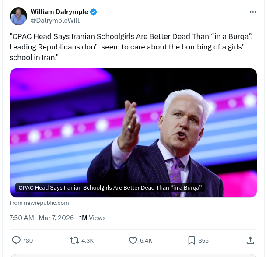Open the three-dot more options menu
Screen dimensions: 266x257
click(x=253, y=12)
